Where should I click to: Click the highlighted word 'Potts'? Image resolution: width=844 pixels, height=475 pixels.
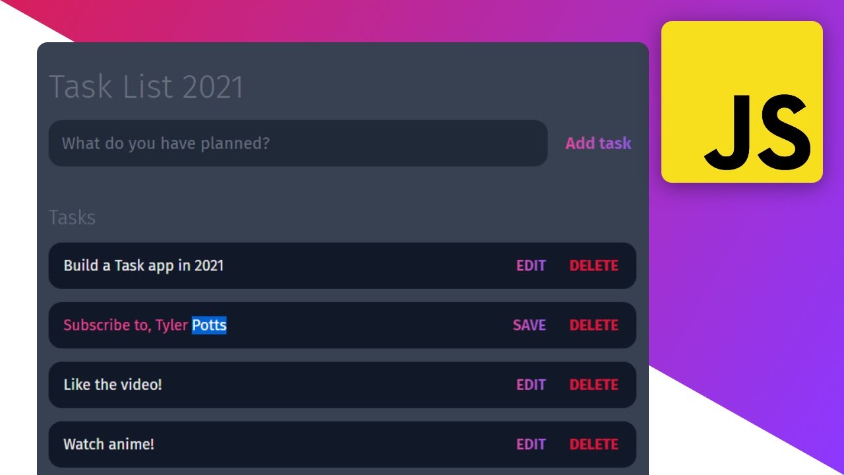(x=209, y=325)
